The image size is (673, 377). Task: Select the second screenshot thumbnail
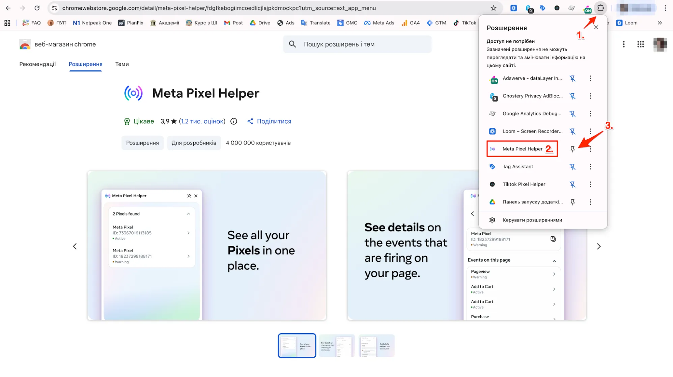(336, 346)
